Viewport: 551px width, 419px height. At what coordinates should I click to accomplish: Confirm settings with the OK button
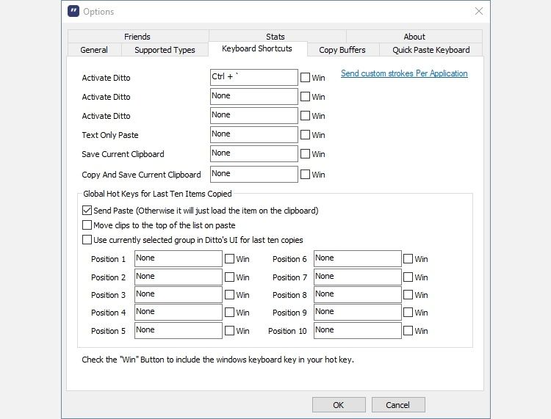(339, 405)
